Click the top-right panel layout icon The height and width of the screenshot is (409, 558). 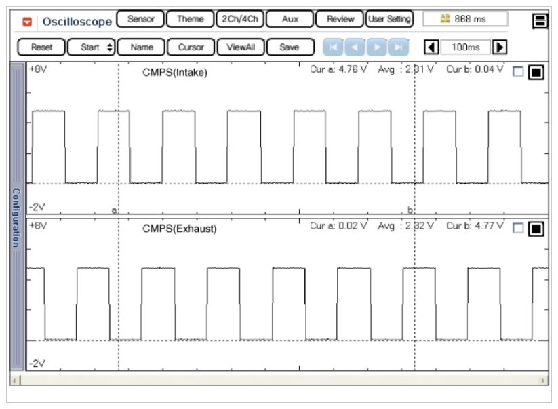click(x=540, y=21)
